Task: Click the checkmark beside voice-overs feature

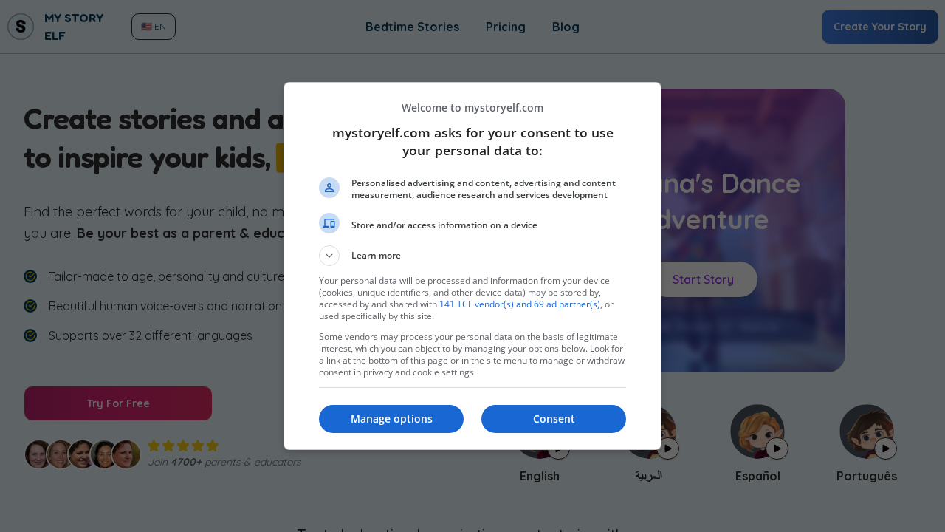Action: coord(30,306)
